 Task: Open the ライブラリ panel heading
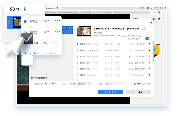[137, 19]
